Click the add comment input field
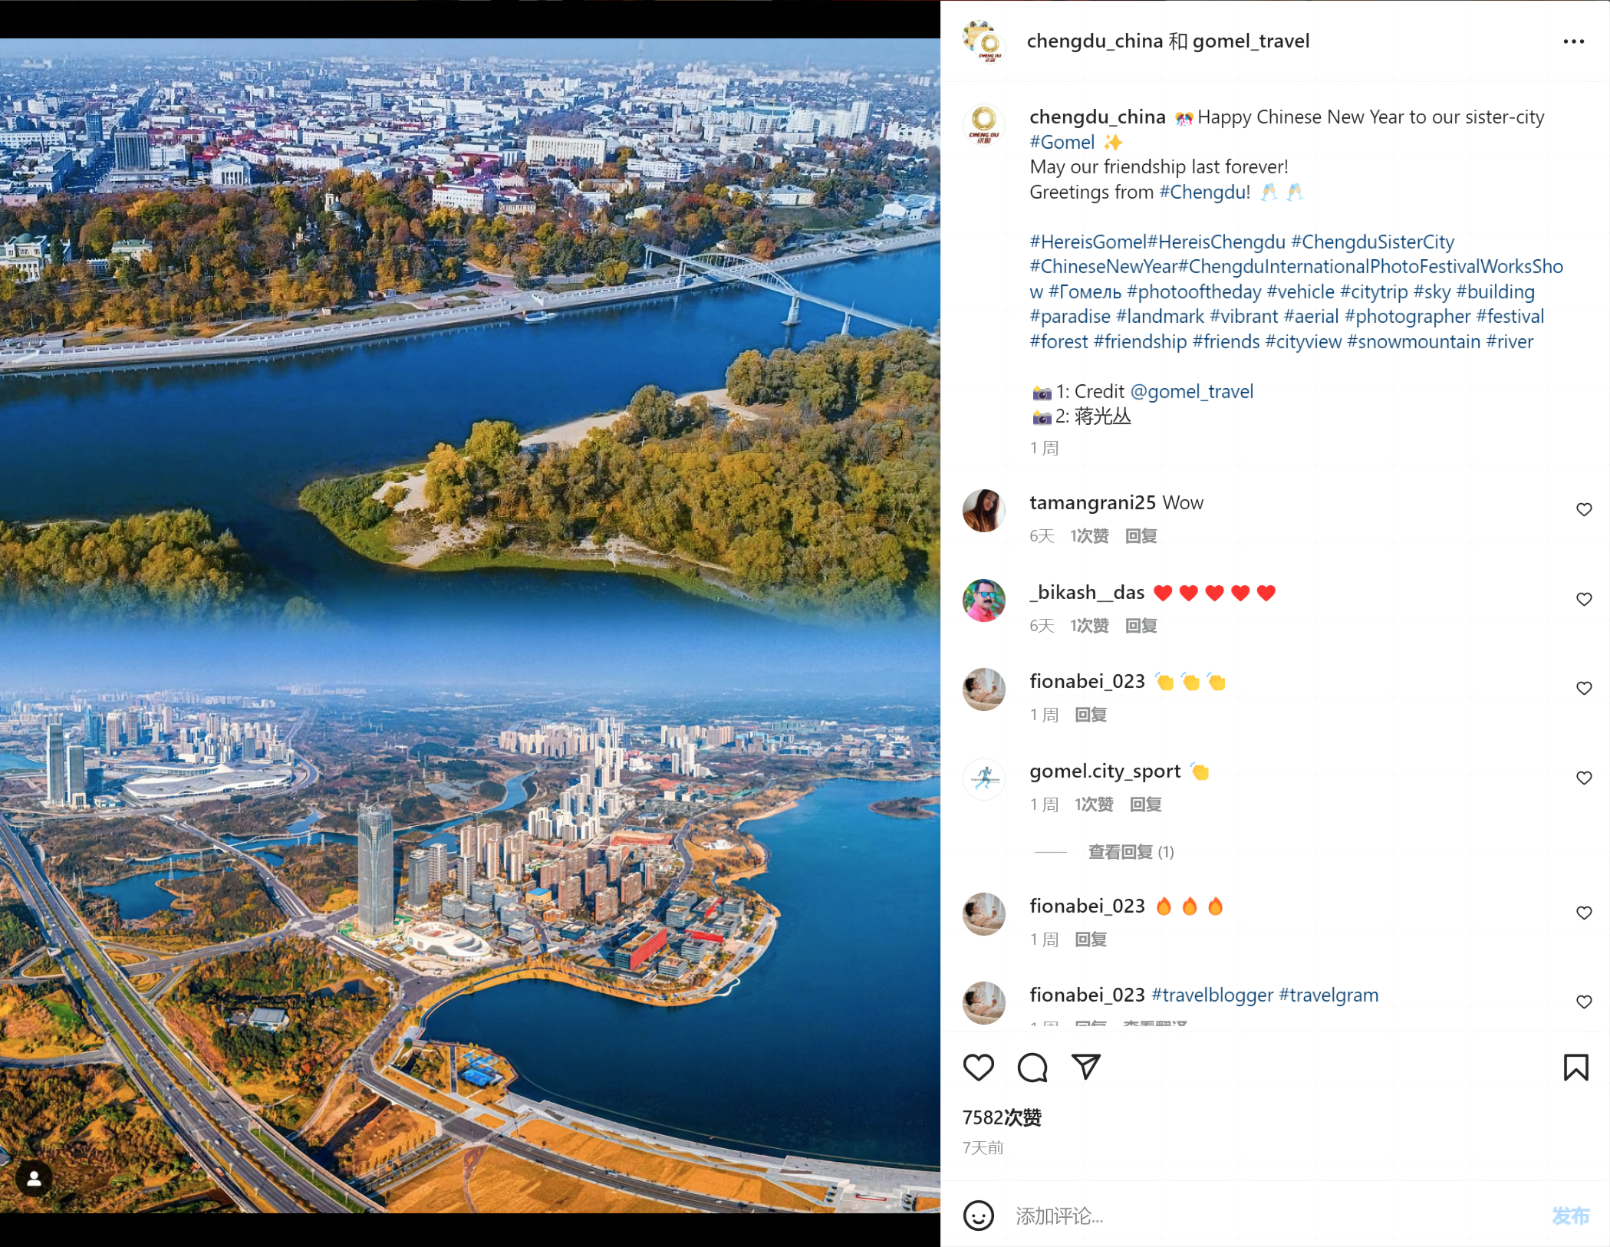 click(1273, 1216)
